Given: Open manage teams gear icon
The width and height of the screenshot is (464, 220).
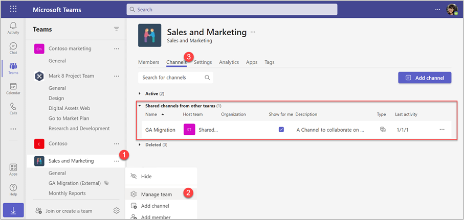Looking at the screenshot, I should pos(117,211).
